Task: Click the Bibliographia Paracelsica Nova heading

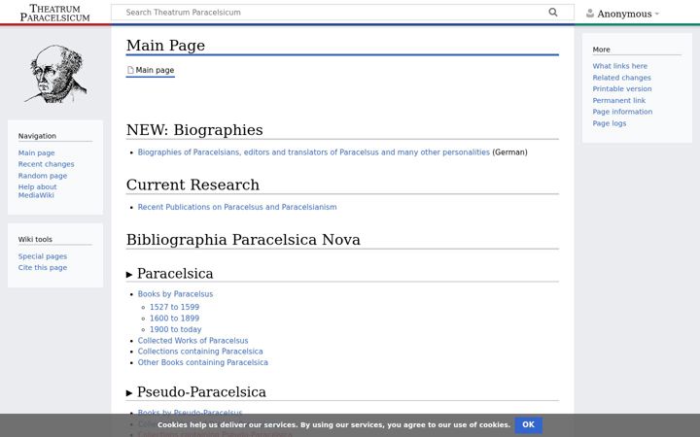Action: pos(243,240)
